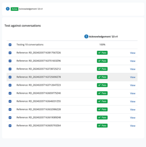Screen dimensions: 146x147
Task: Click Pass badge for reference ending Z26
Action: tap(102, 53)
